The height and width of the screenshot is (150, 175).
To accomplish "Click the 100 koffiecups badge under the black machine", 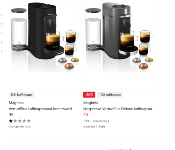I will click(22, 95).
